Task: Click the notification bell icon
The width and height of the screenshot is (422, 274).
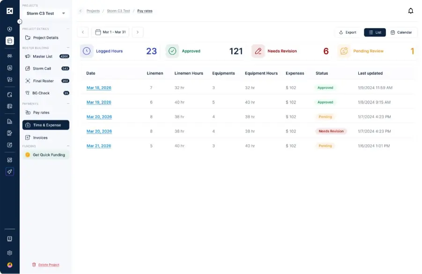Action: 410,11
